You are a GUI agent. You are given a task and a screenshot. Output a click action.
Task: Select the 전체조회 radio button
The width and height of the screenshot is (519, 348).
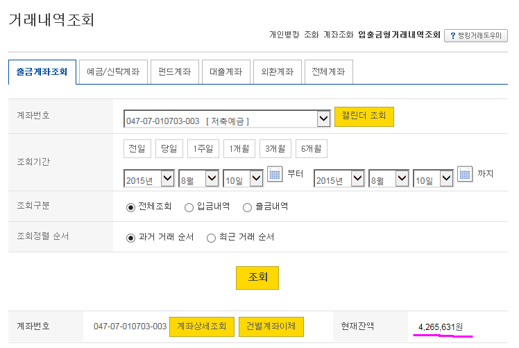pos(130,207)
